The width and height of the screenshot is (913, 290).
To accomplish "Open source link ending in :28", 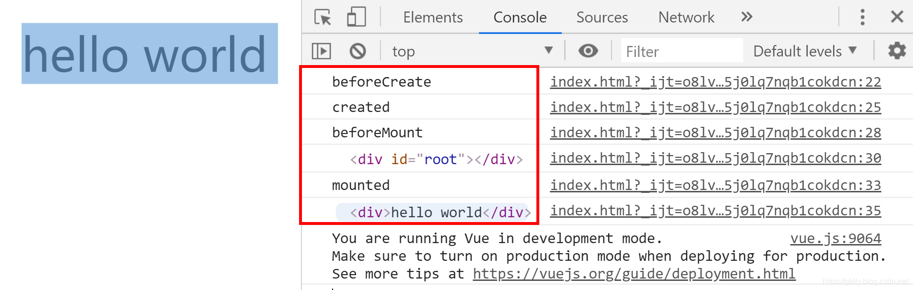I will (715, 133).
